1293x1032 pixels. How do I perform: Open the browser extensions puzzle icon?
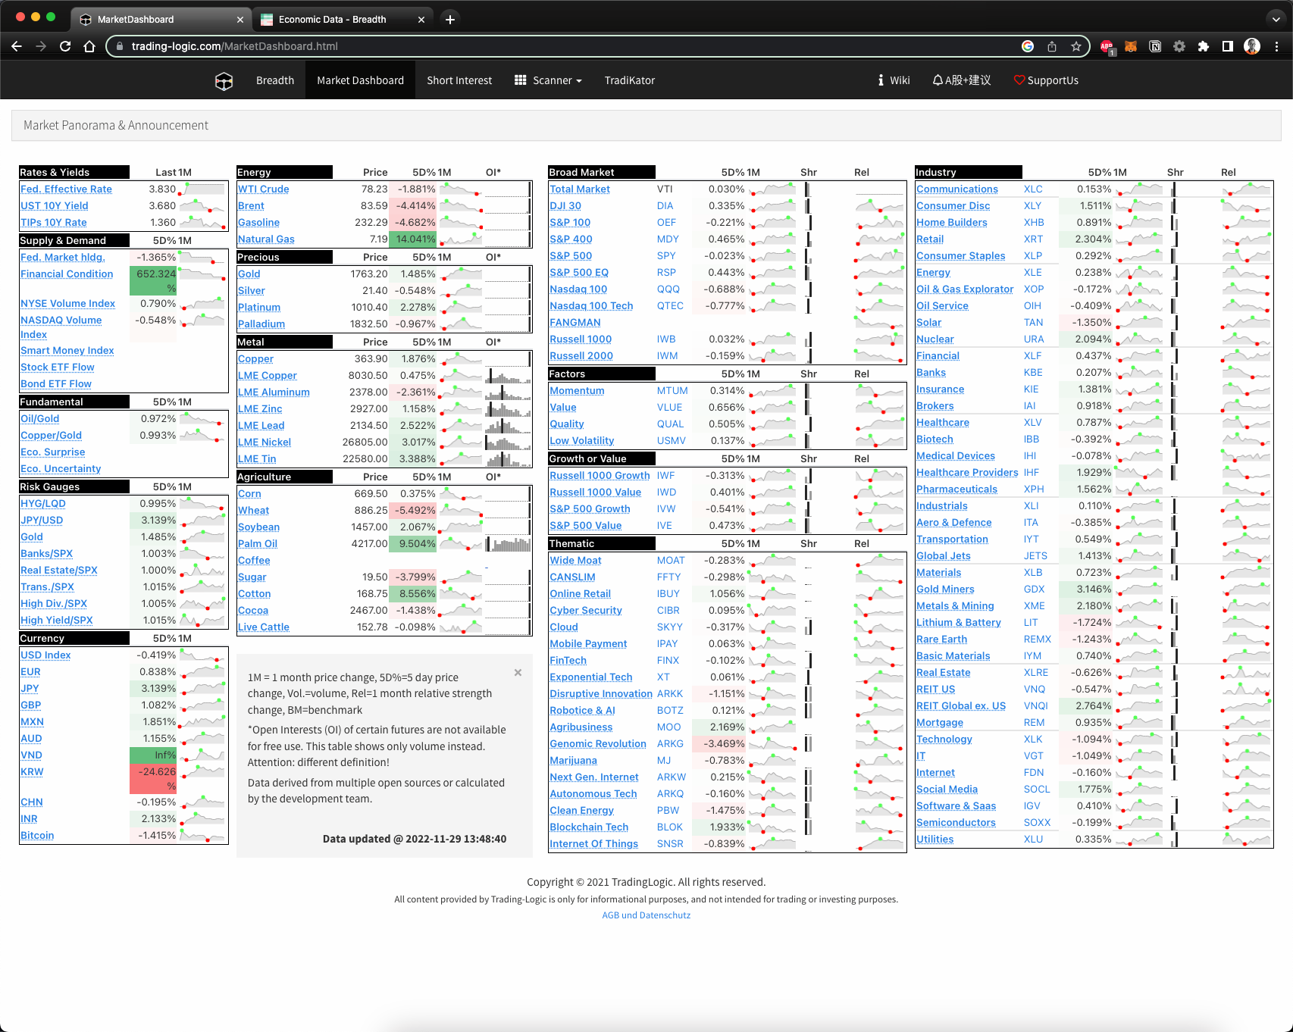click(x=1203, y=46)
